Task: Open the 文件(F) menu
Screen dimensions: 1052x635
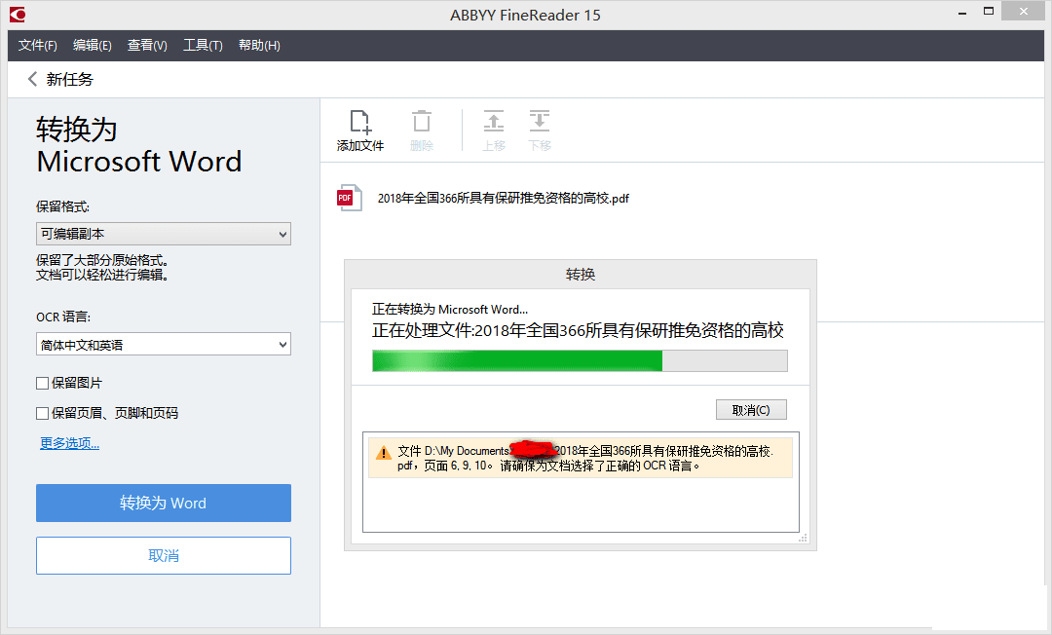Action: (38, 45)
